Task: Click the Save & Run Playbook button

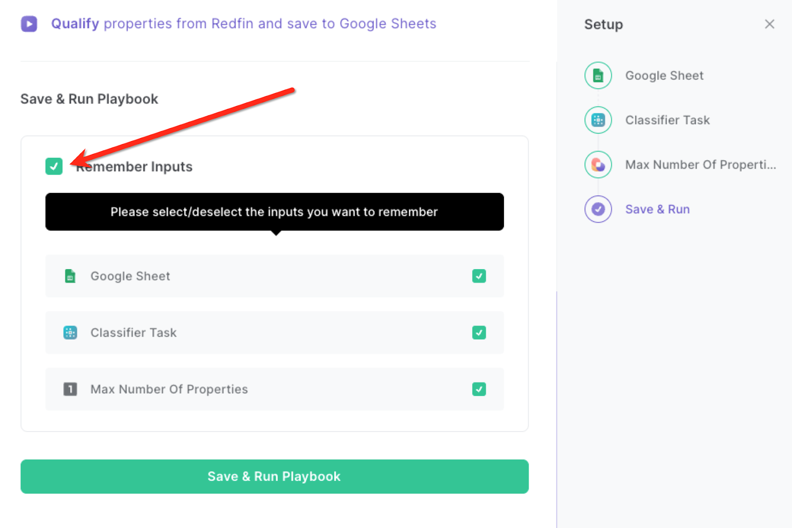Action: (275, 477)
